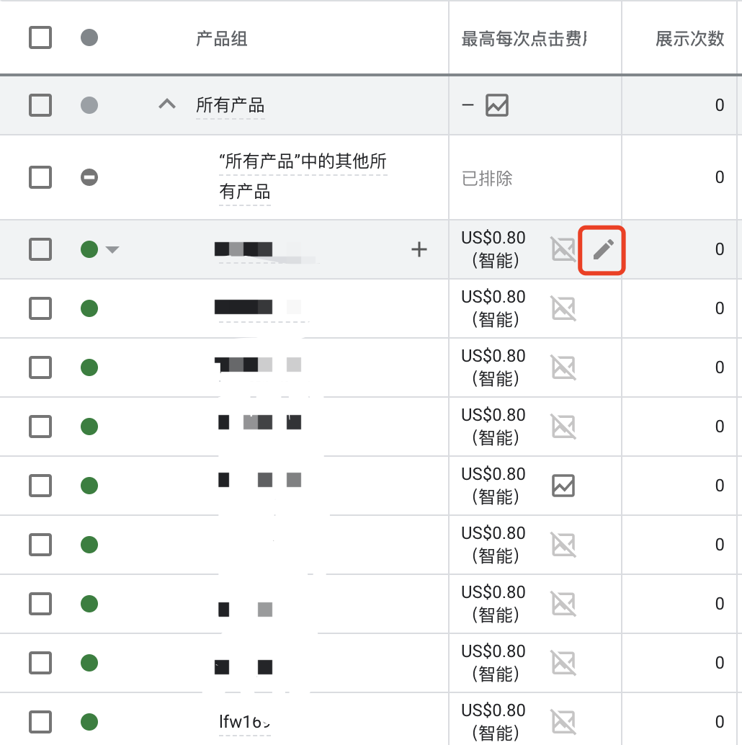742x745 pixels.
Task: Click the crossed-out chart icon beside the pencil
Action: pyautogui.click(x=563, y=249)
